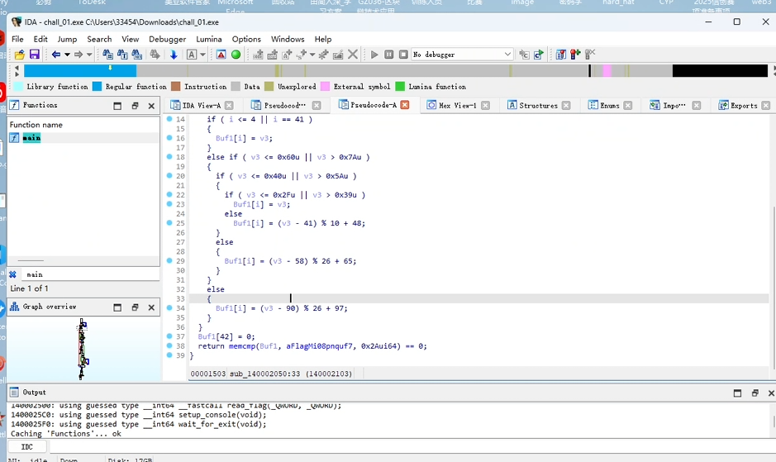
Task: Open the Search menu
Action: coord(99,39)
